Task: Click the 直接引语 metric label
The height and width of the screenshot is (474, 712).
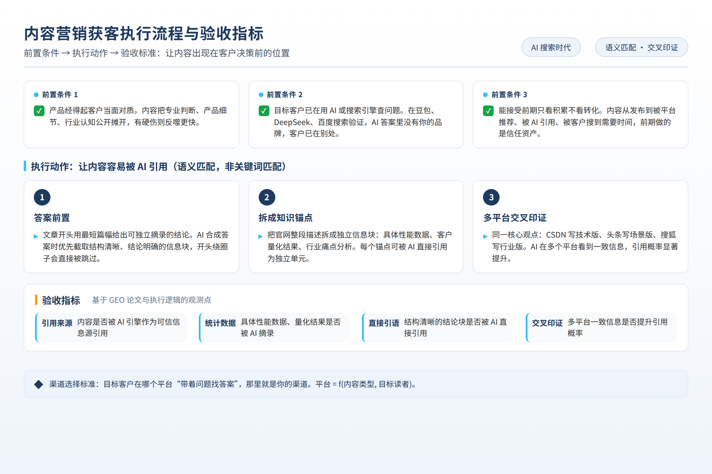Action: coord(384,323)
